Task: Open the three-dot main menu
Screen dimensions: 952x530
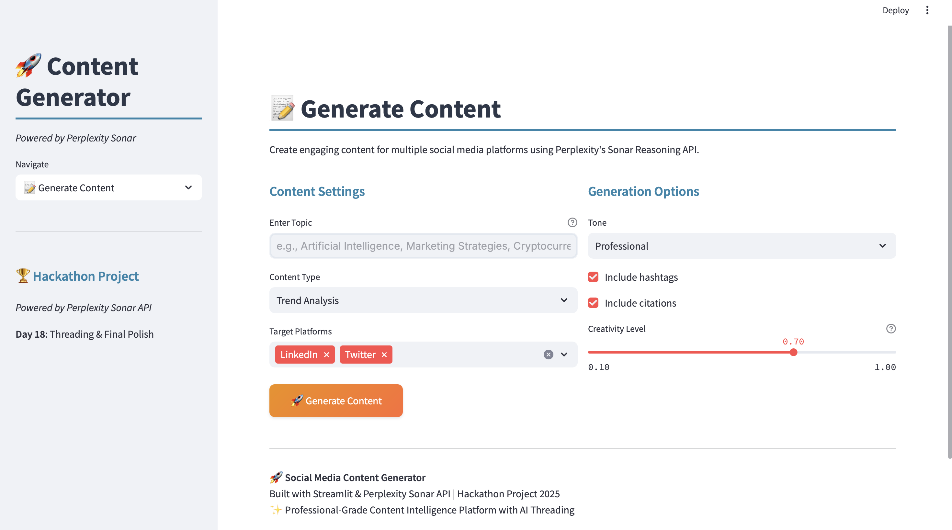Action: 927,10
